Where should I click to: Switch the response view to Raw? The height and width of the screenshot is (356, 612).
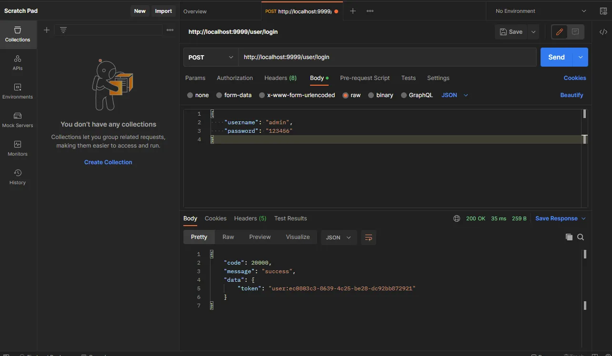pyautogui.click(x=228, y=237)
